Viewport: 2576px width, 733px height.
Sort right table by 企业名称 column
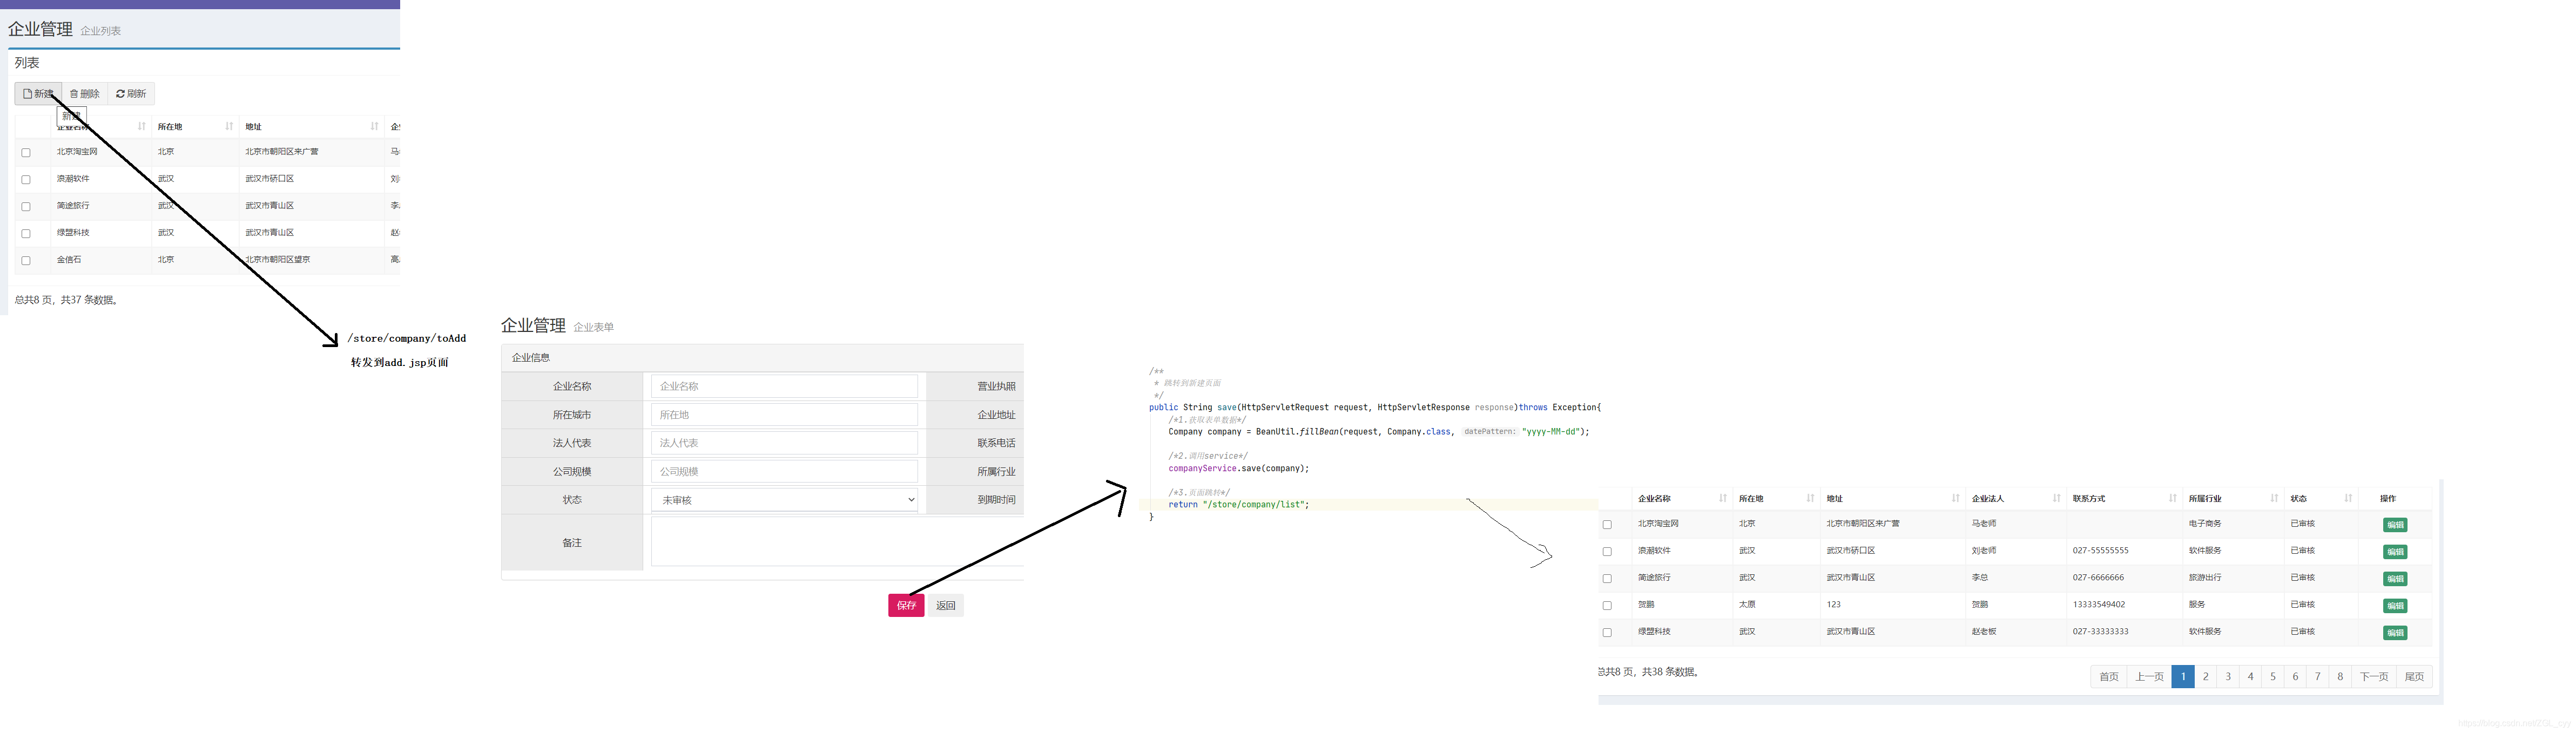(x=1722, y=498)
